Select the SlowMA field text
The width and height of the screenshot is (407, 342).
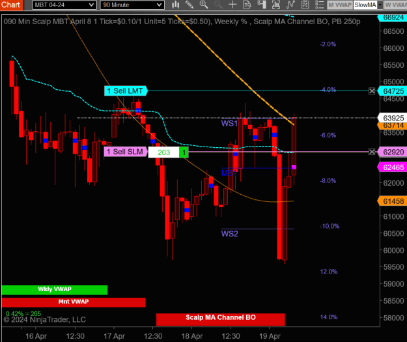coord(365,5)
